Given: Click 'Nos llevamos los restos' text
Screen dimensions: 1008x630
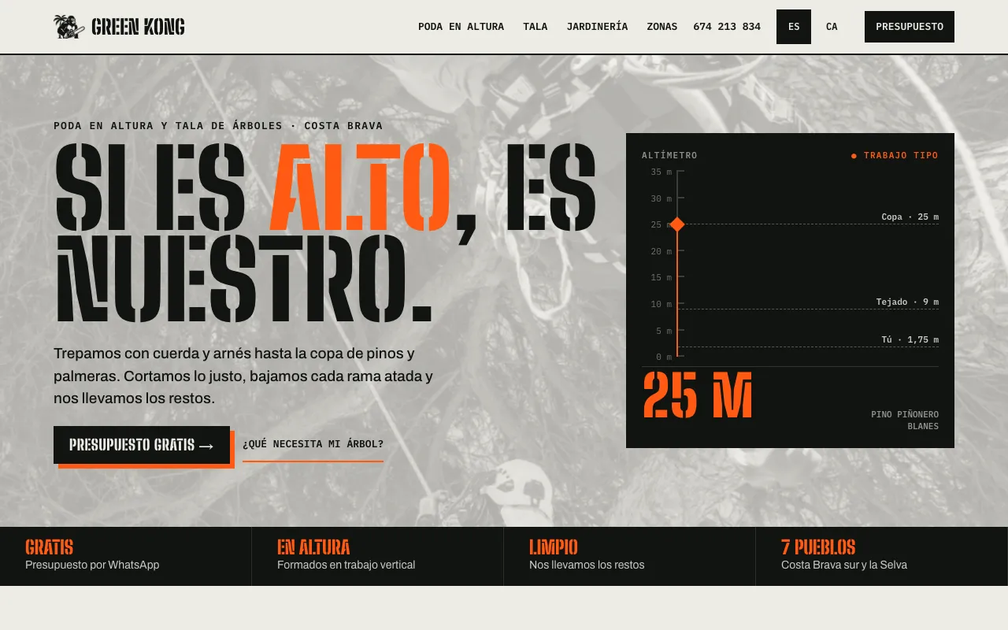Looking at the screenshot, I should point(587,565).
